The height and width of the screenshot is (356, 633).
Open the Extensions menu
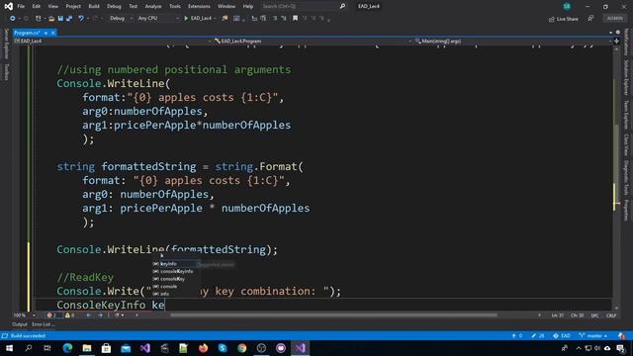tap(199, 7)
